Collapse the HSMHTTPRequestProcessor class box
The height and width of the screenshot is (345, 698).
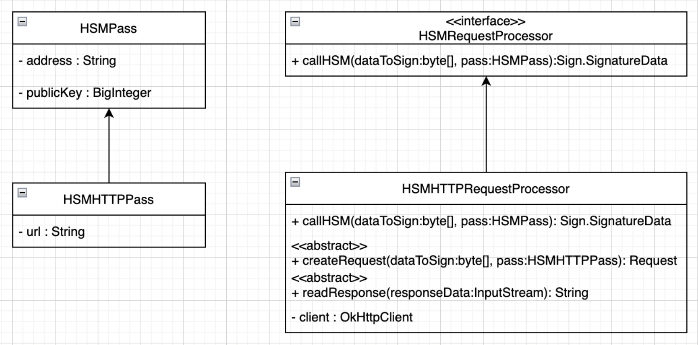(295, 182)
